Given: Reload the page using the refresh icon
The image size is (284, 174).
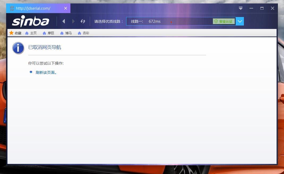Looking at the screenshot, I should pos(83,21).
